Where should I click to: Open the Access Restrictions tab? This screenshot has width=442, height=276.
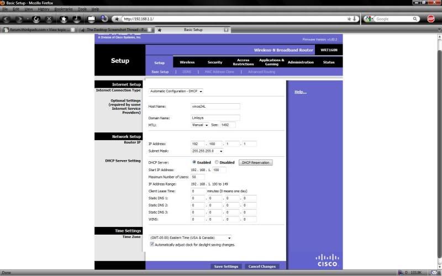(x=243, y=62)
